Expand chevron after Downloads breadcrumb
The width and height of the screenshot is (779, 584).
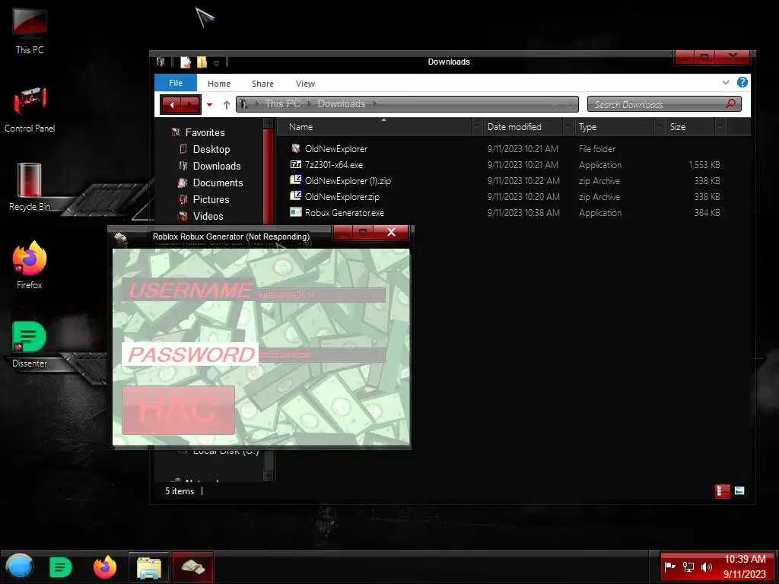coord(374,103)
